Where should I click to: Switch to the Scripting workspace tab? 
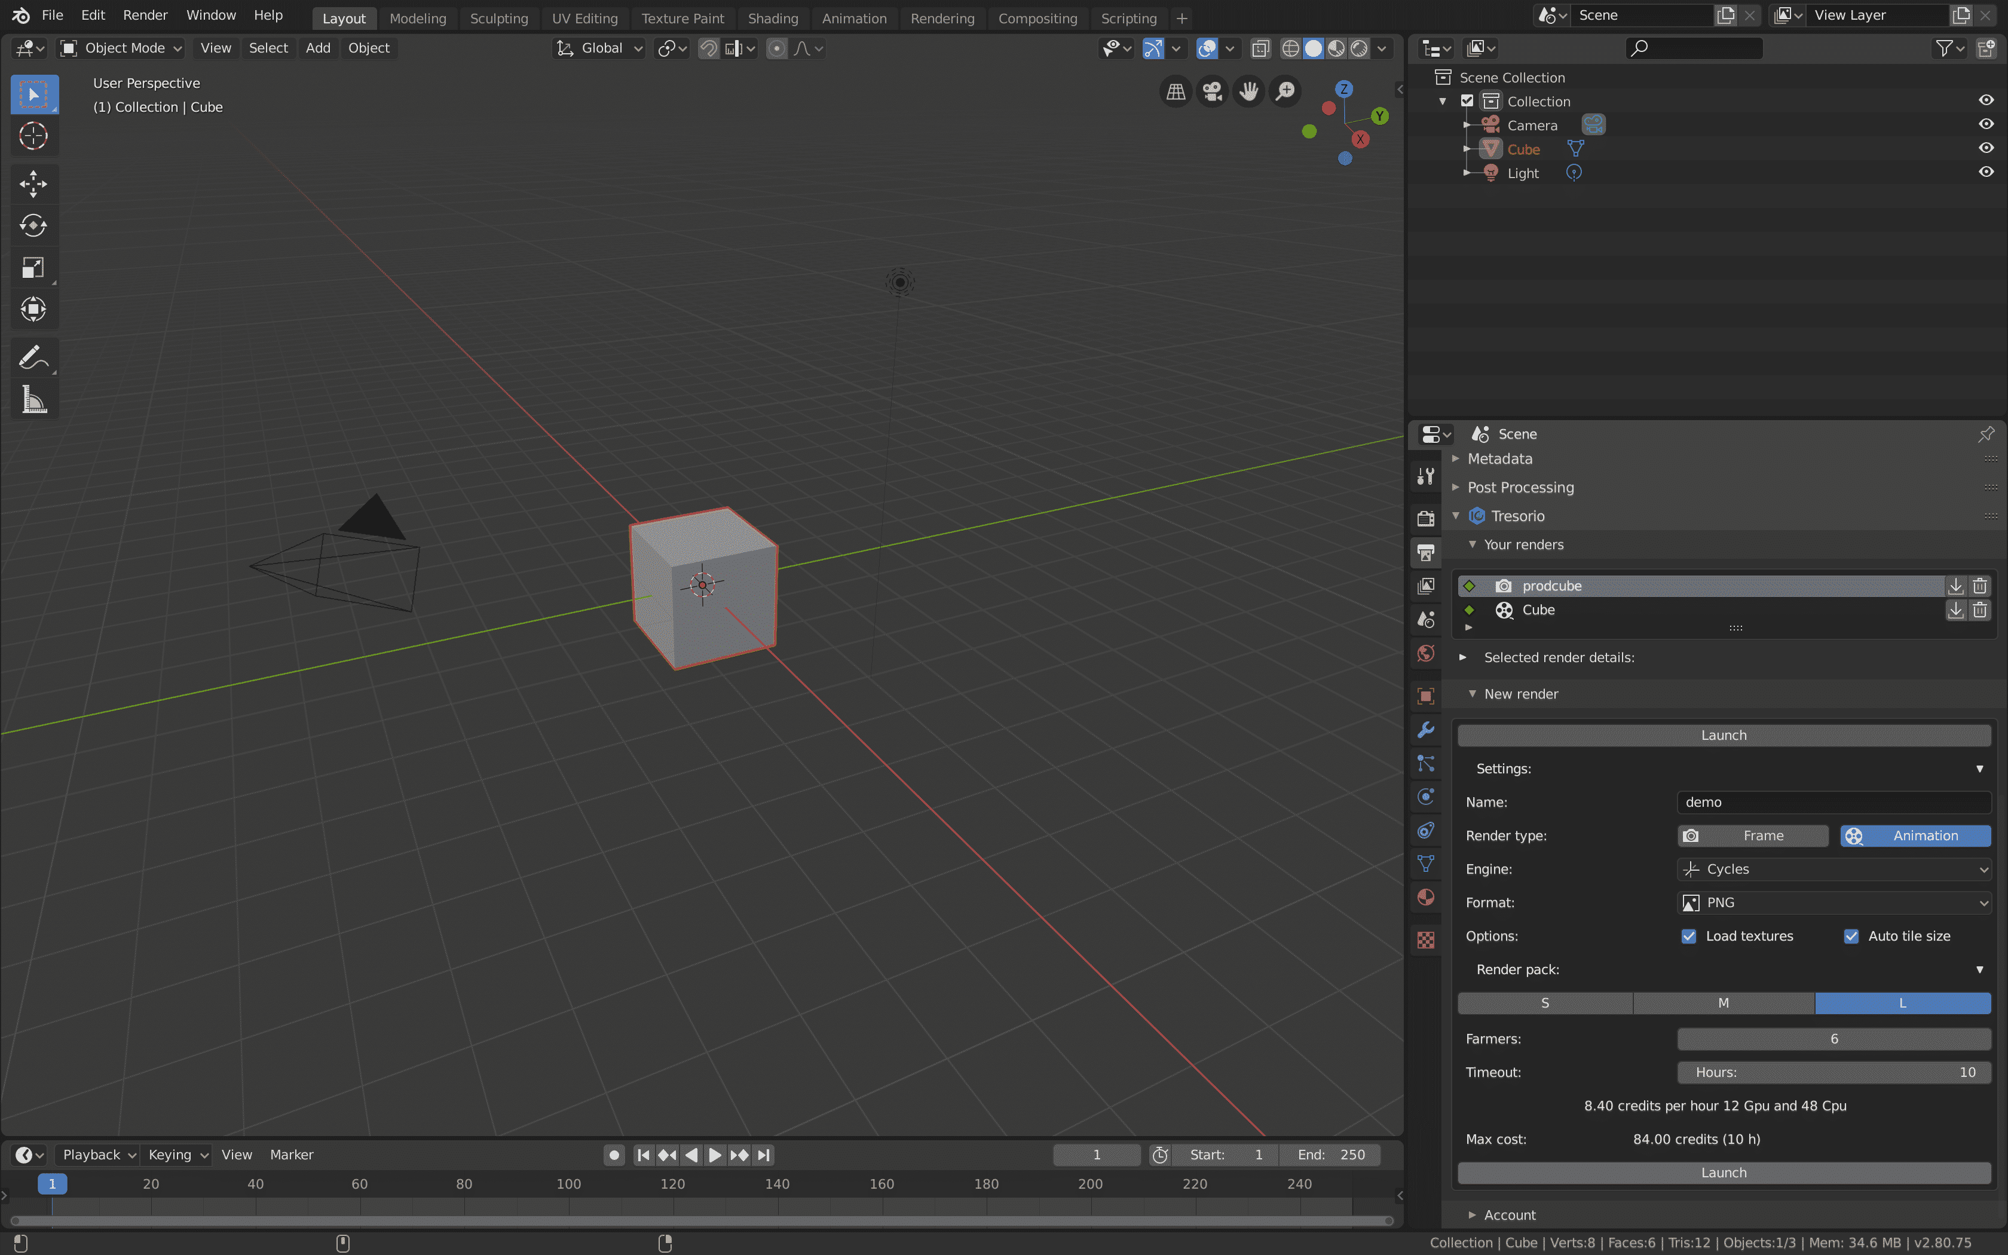coord(1128,19)
